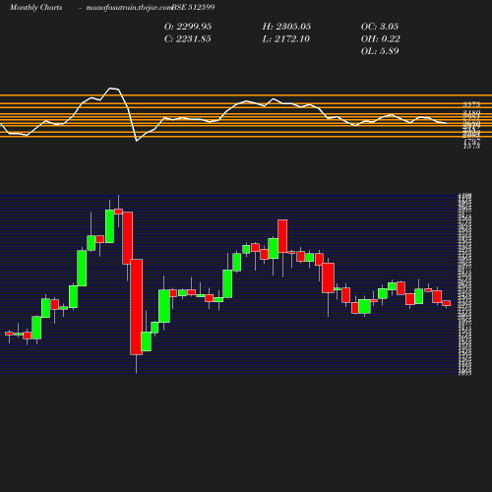Click the 1575 level label on the line chart

pyautogui.click(x=471, y=146)
